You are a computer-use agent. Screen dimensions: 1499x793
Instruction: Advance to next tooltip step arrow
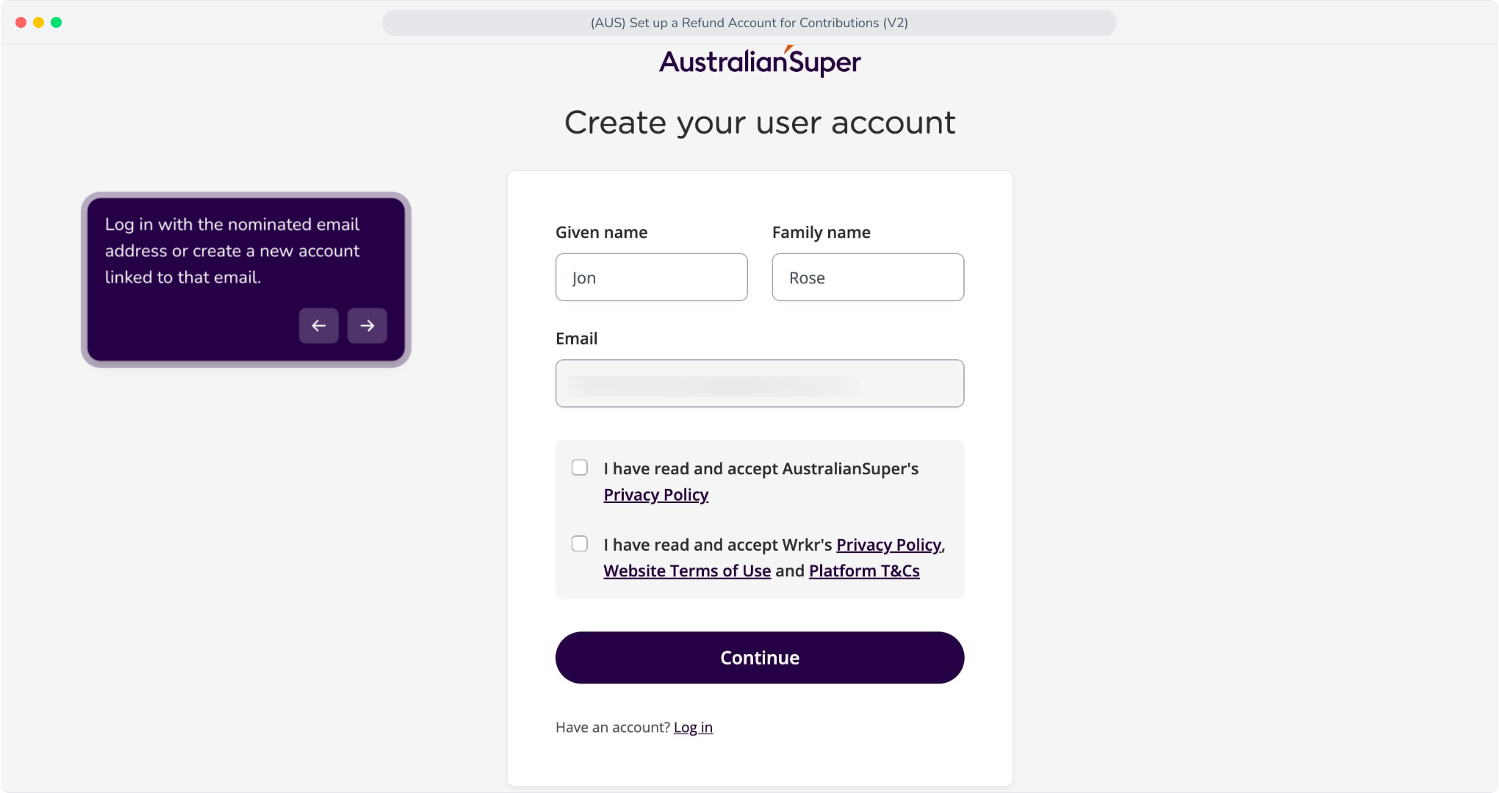pos(367,325)
